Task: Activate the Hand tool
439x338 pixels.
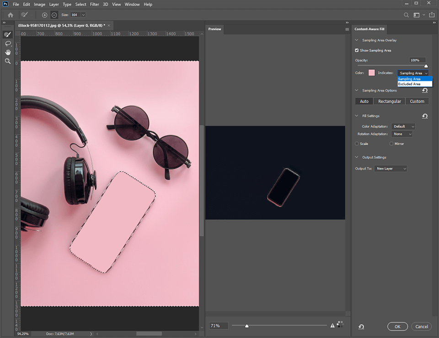Action: click(7, 52)
